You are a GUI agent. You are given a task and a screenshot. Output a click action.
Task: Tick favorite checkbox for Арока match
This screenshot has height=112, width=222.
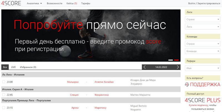[x=4, y=108]
